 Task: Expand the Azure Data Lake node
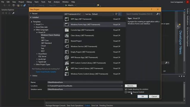tap(34, 27)
